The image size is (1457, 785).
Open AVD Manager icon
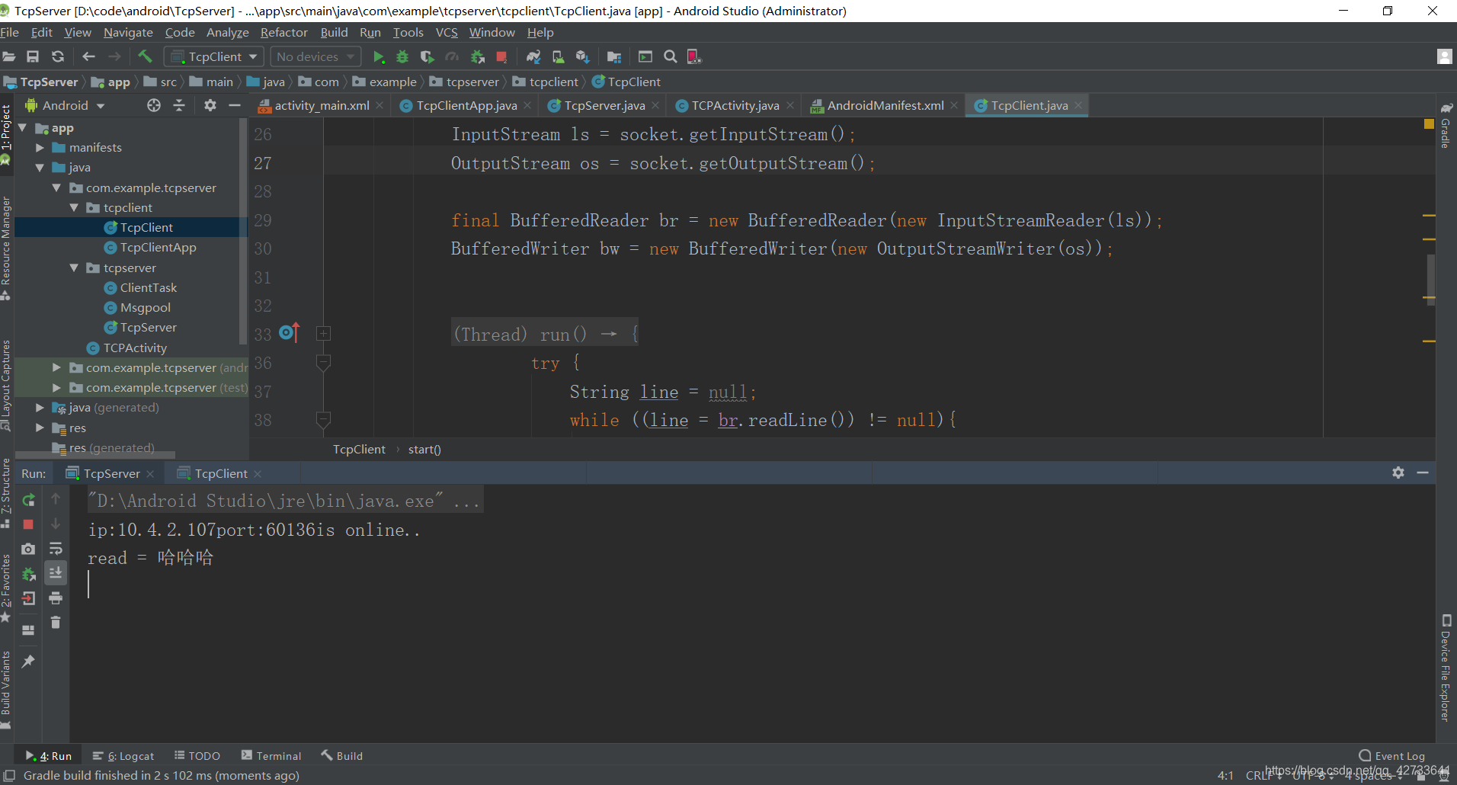pos(559,56)
